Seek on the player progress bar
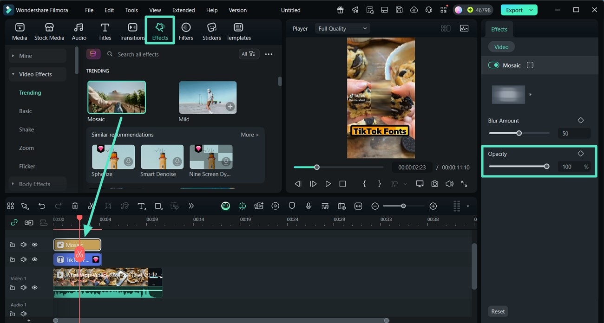The image size is (604, 323). 339,167
